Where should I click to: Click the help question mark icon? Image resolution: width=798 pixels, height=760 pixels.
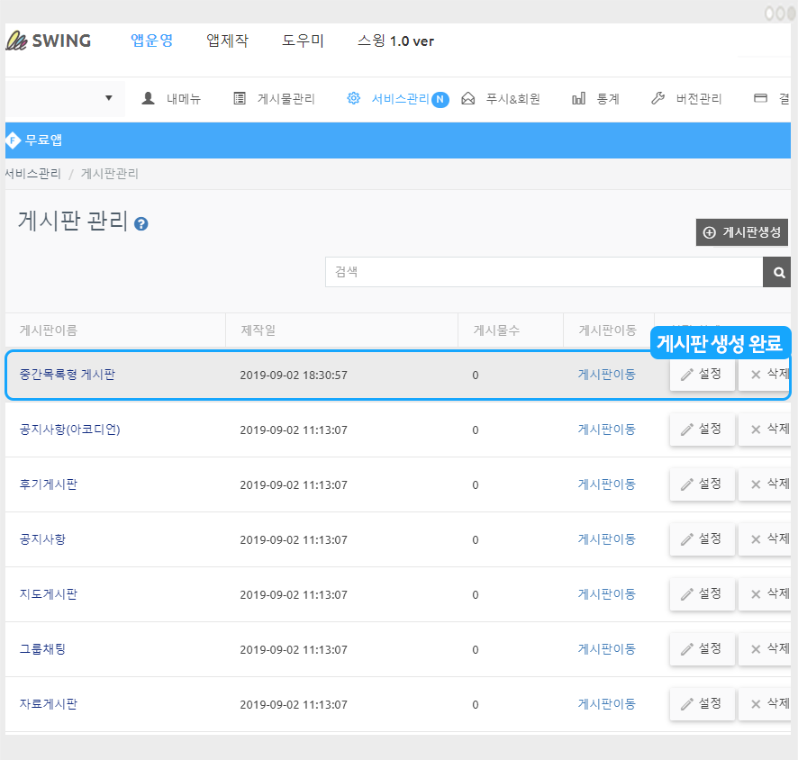coord(141,224)
